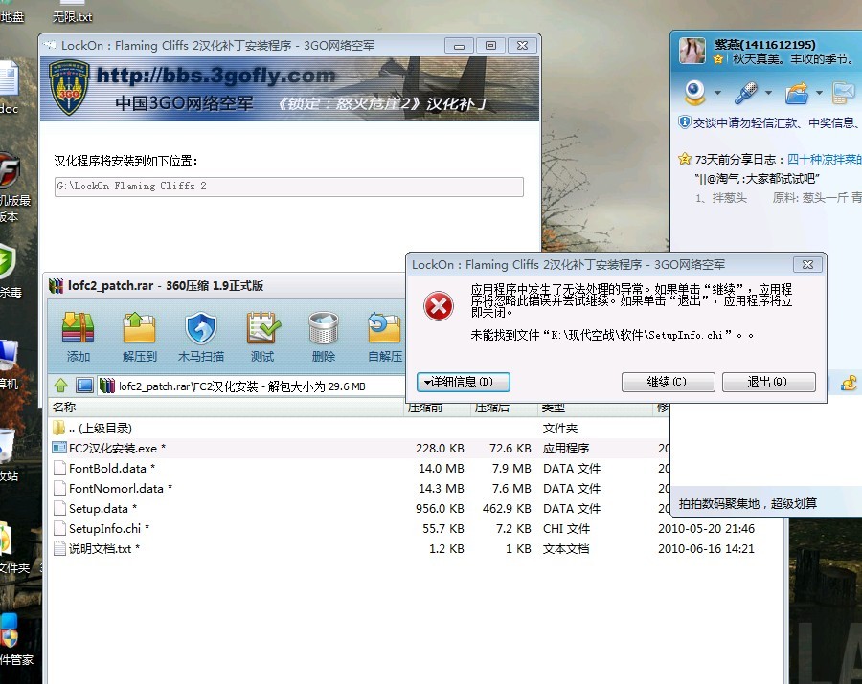Run 木马扫描 trojan scan icon
862x684 pixels.
201,336
